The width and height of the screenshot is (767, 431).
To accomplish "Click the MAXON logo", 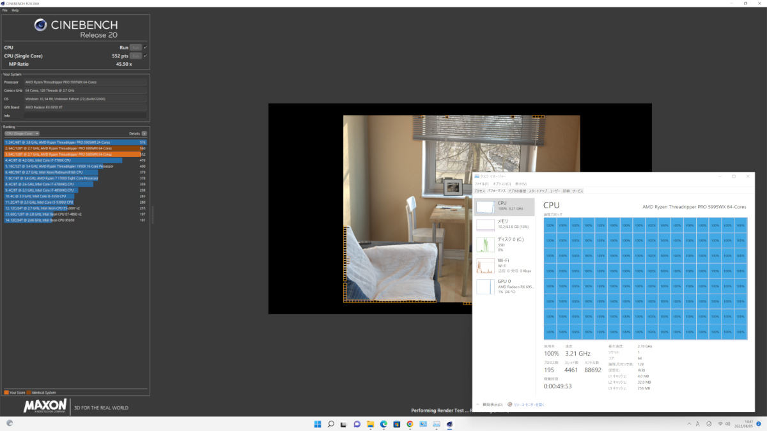I will (x=45, y=406).
